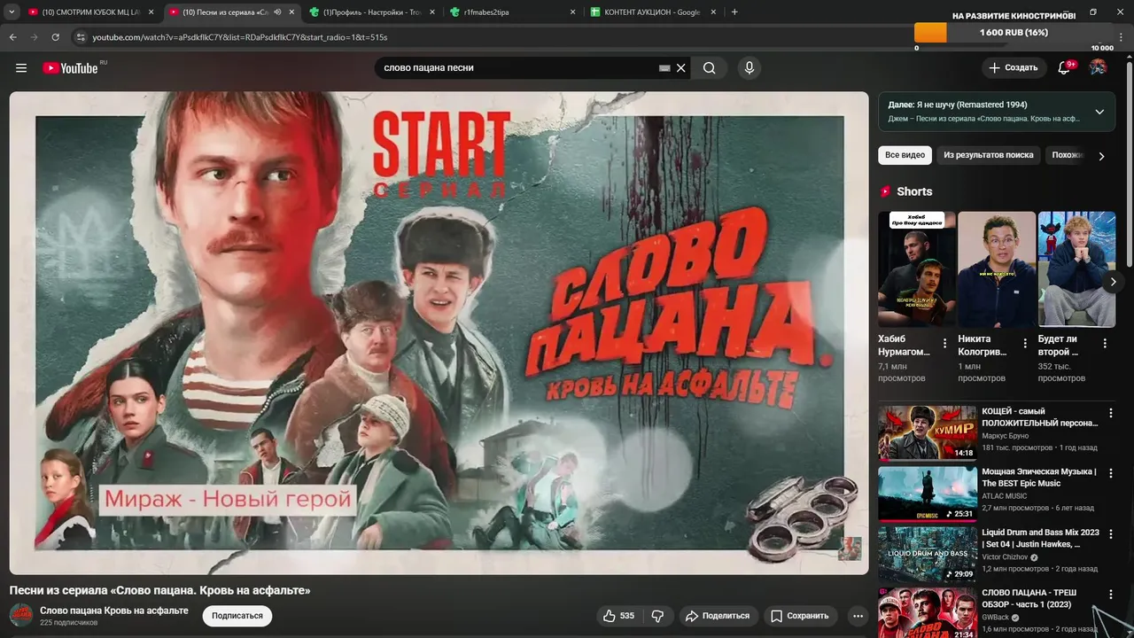Viewport: 1134px width, 638px height.
Task: Clear the search query with the X
Action: click(681, 68)
